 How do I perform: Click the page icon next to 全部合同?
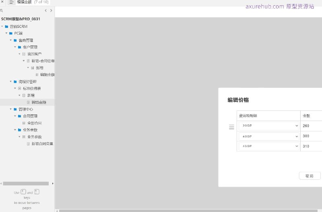pyautogui.click(x=24, y=123)
